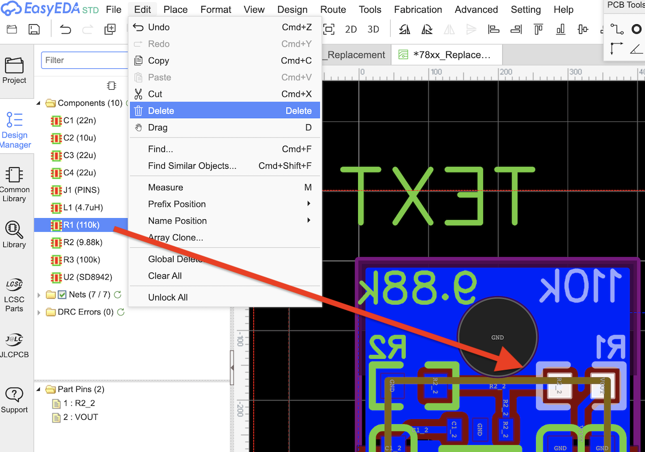Open the 2D preview

[x=351, y=30]
